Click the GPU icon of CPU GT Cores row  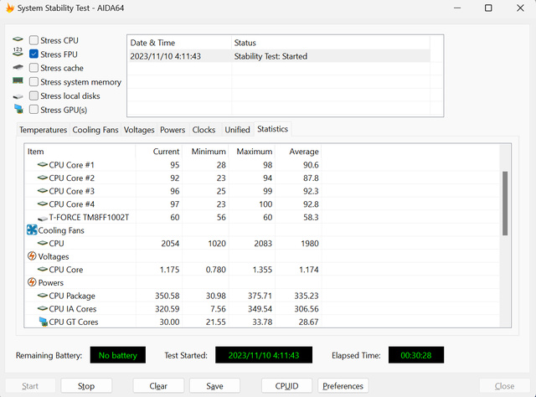pyautogui.click(x=43, y=322)
